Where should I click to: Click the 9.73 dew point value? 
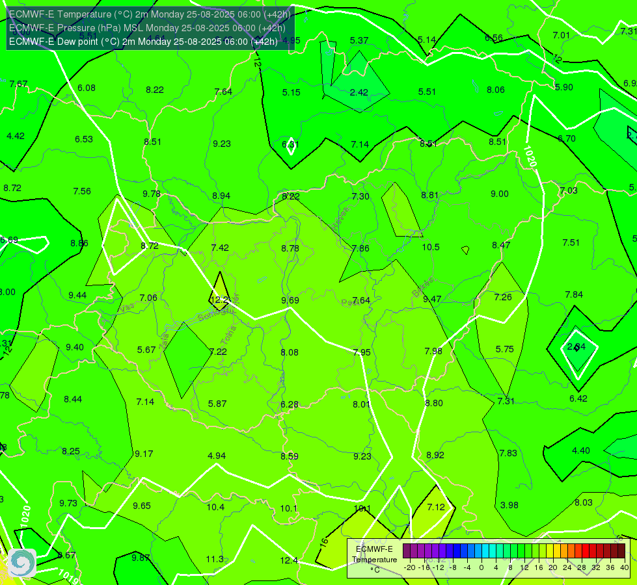[x=68, y=503]
